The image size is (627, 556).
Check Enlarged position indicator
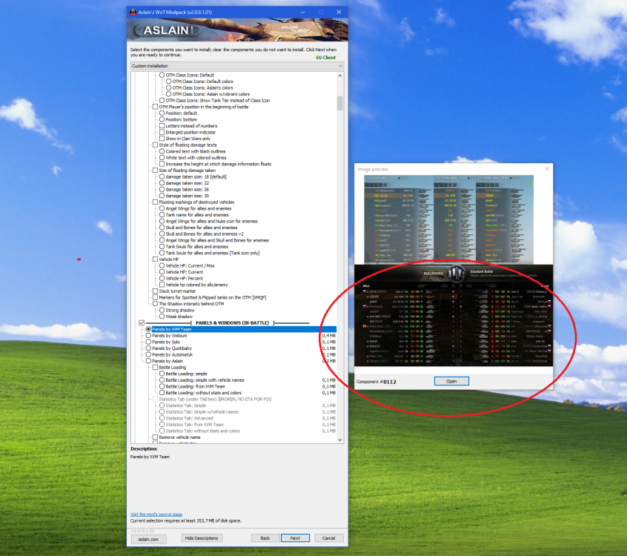[162, 132]
